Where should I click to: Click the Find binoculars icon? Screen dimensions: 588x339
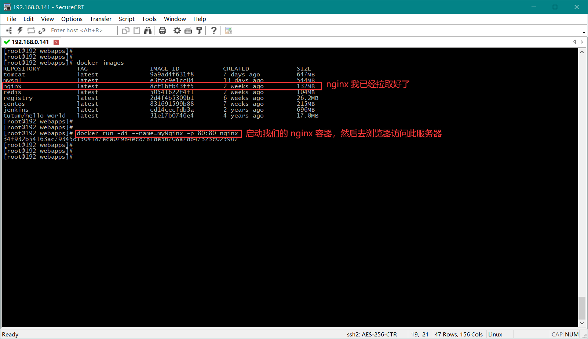click(148, 30)
